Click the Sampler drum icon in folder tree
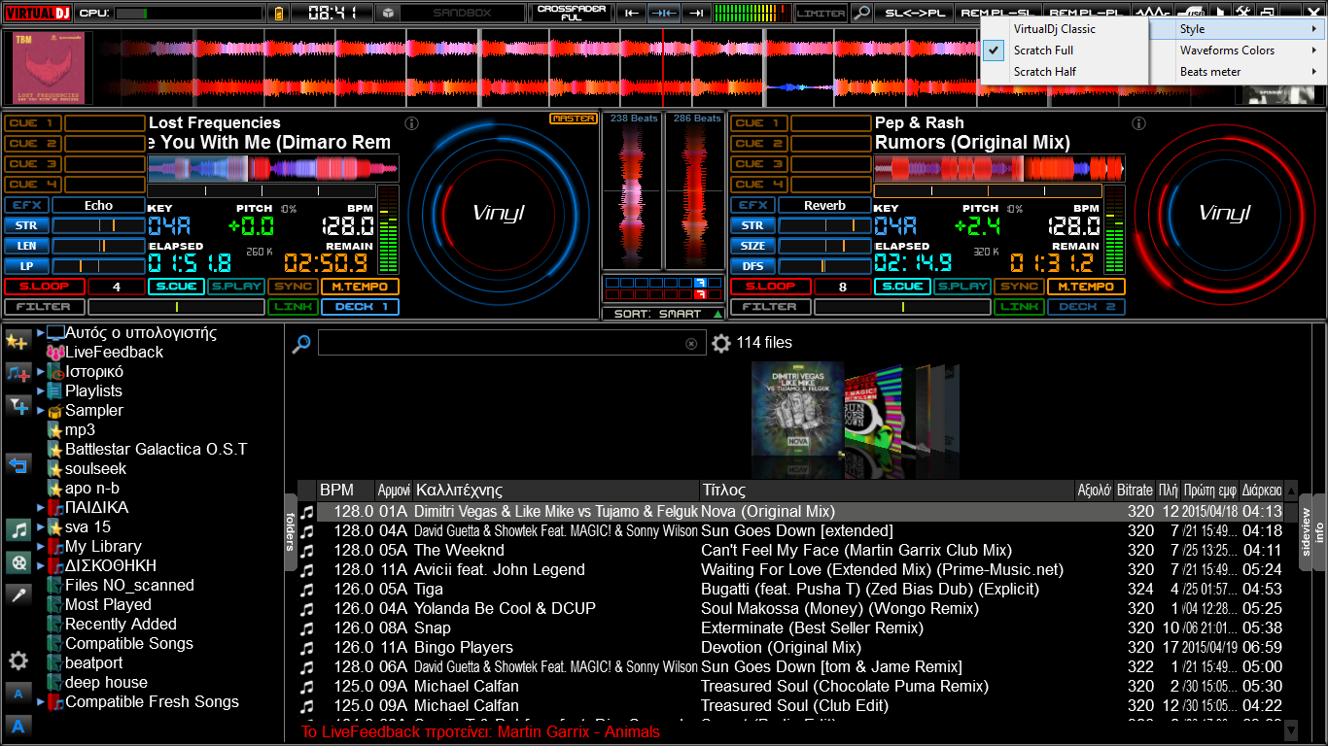The image size is (1328, 746). [55, 410]
